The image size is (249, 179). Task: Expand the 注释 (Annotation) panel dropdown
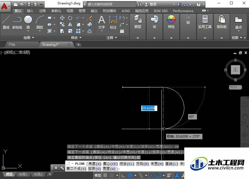[112, 38]
